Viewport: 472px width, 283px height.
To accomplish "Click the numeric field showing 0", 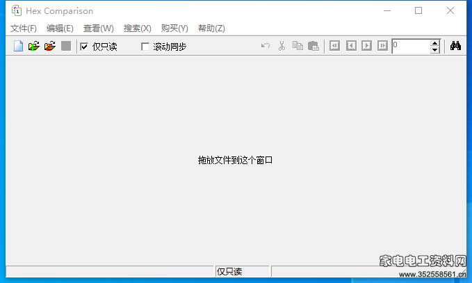I will (x=412, y=46).
